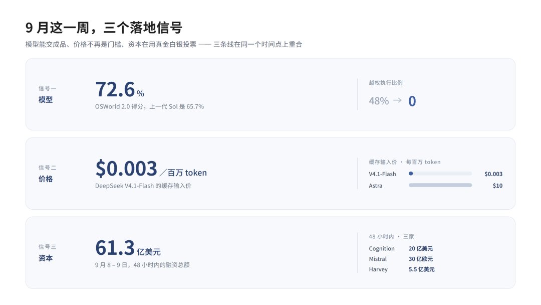This screenshot has height=305, width=541.
Task: Click the OSWorld 2.0 得分 caption
Action: (x=149, y=107)
